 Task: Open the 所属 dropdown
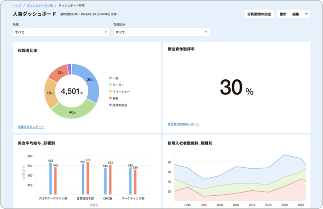(x=61, y=32)
